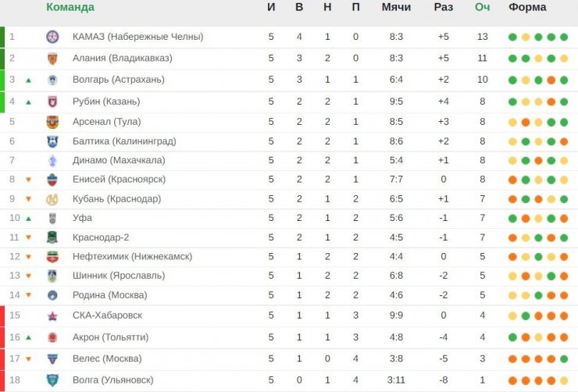Click the СКА-Хабаровск star logo
Image resolution: width=578 pixels, height=392 pixels.
coord(52,315)
